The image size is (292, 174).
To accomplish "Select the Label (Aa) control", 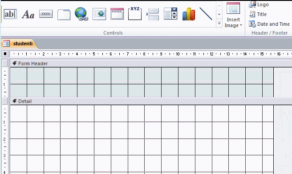I will coord(28,14).
